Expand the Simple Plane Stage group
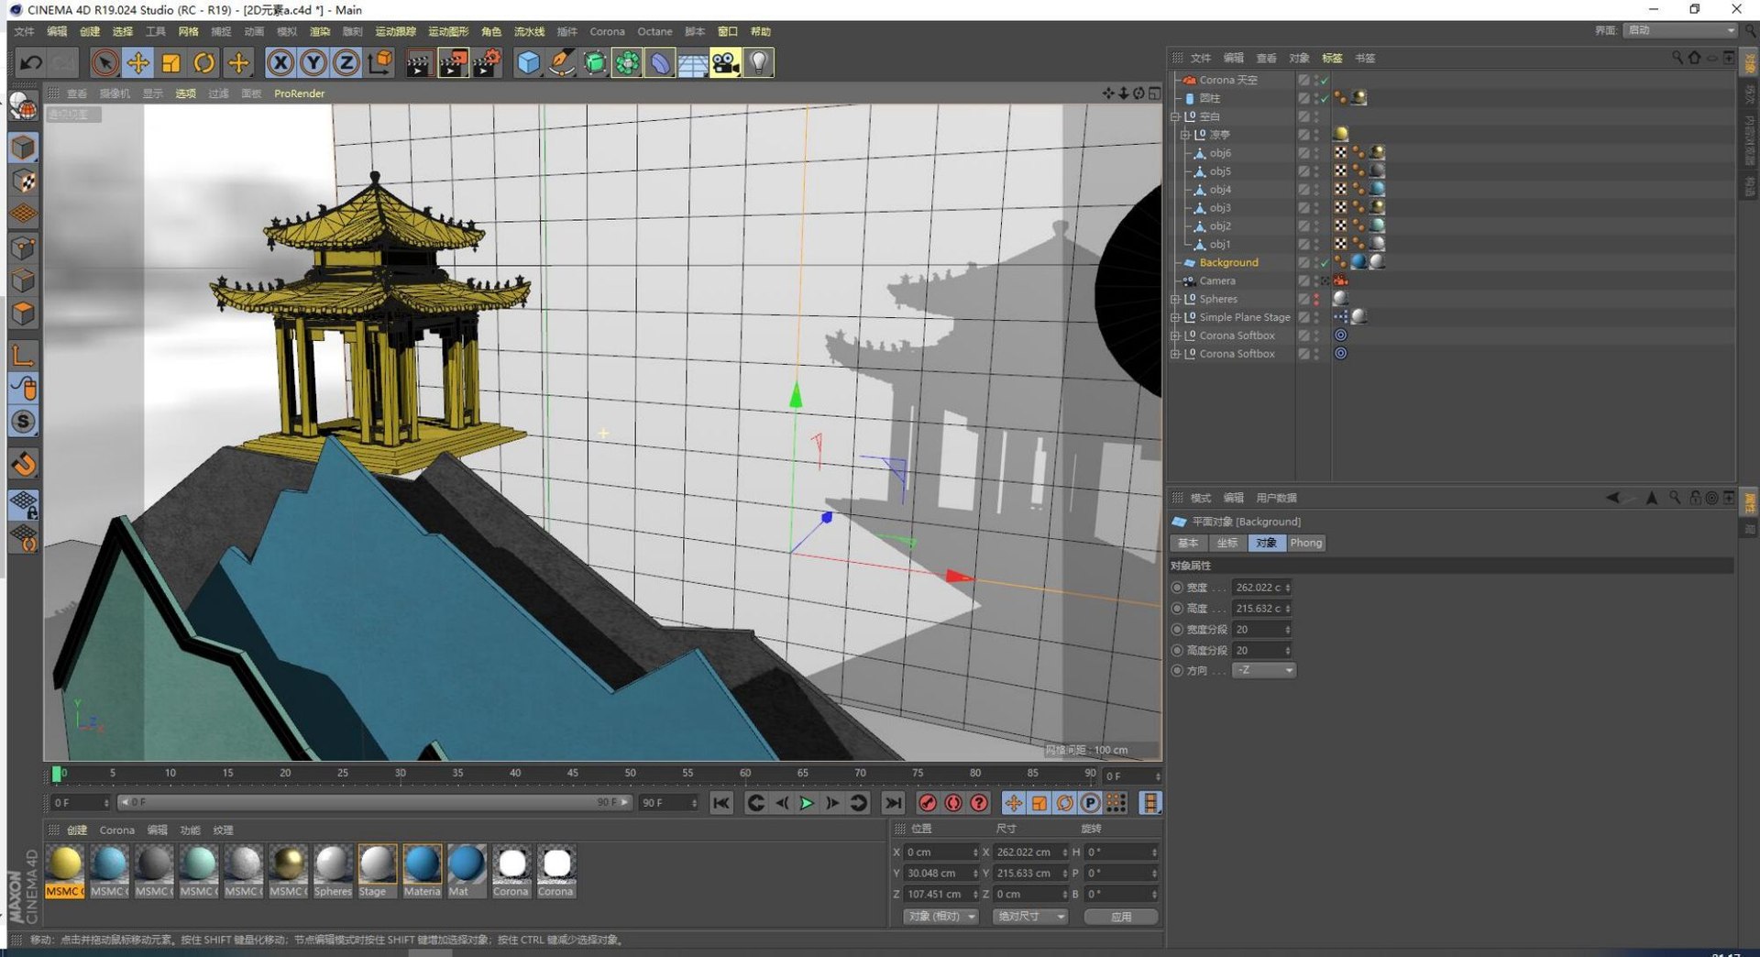1760x957 pixels. click(1175, 317)
